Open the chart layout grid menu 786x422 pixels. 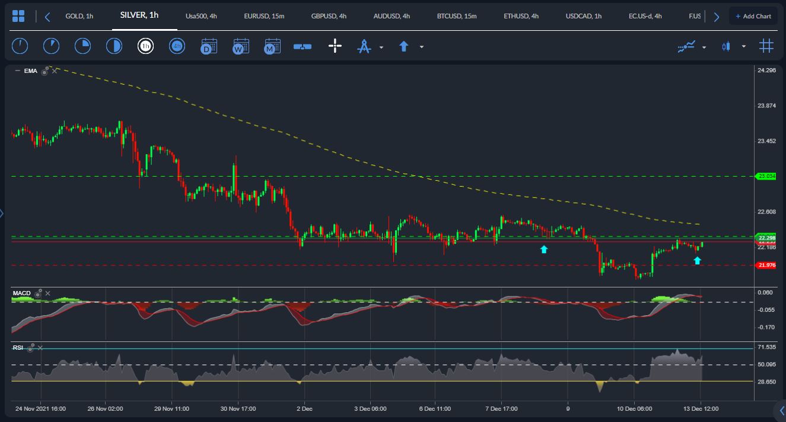tap(18, 16)
